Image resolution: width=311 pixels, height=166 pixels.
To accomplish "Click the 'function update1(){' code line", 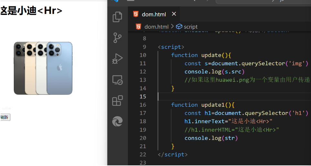I will [x=203, y=105].
